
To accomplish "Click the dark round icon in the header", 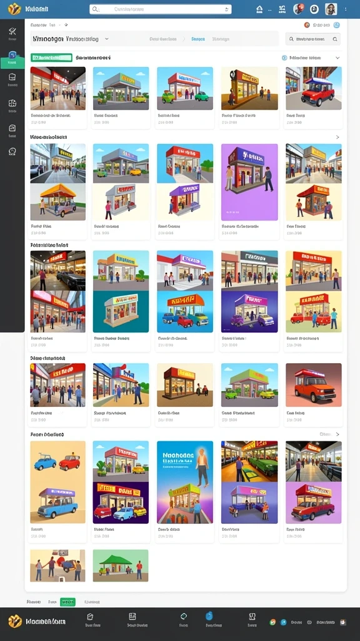I will 314,9.
